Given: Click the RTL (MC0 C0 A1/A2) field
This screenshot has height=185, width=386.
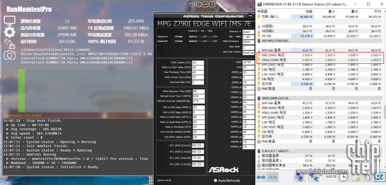Looking at the screenshot, I should click(198, 146).
